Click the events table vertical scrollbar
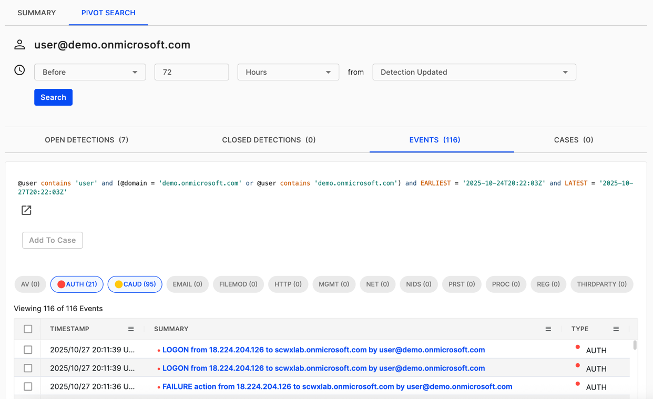The height and width of the screenshot is (399, 653). [635, 345]
